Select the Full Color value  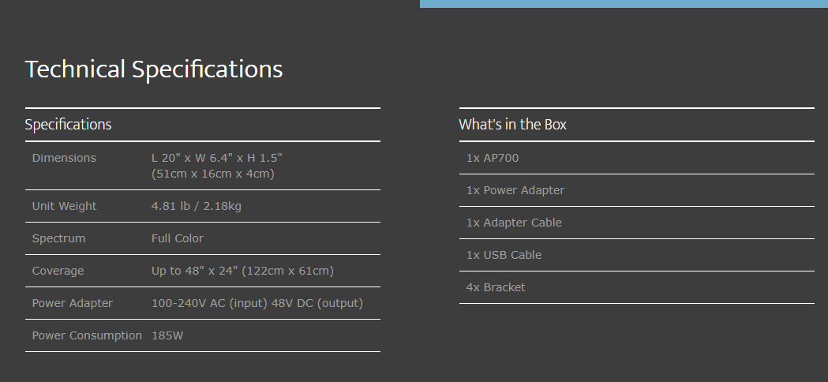click(178, 238)
